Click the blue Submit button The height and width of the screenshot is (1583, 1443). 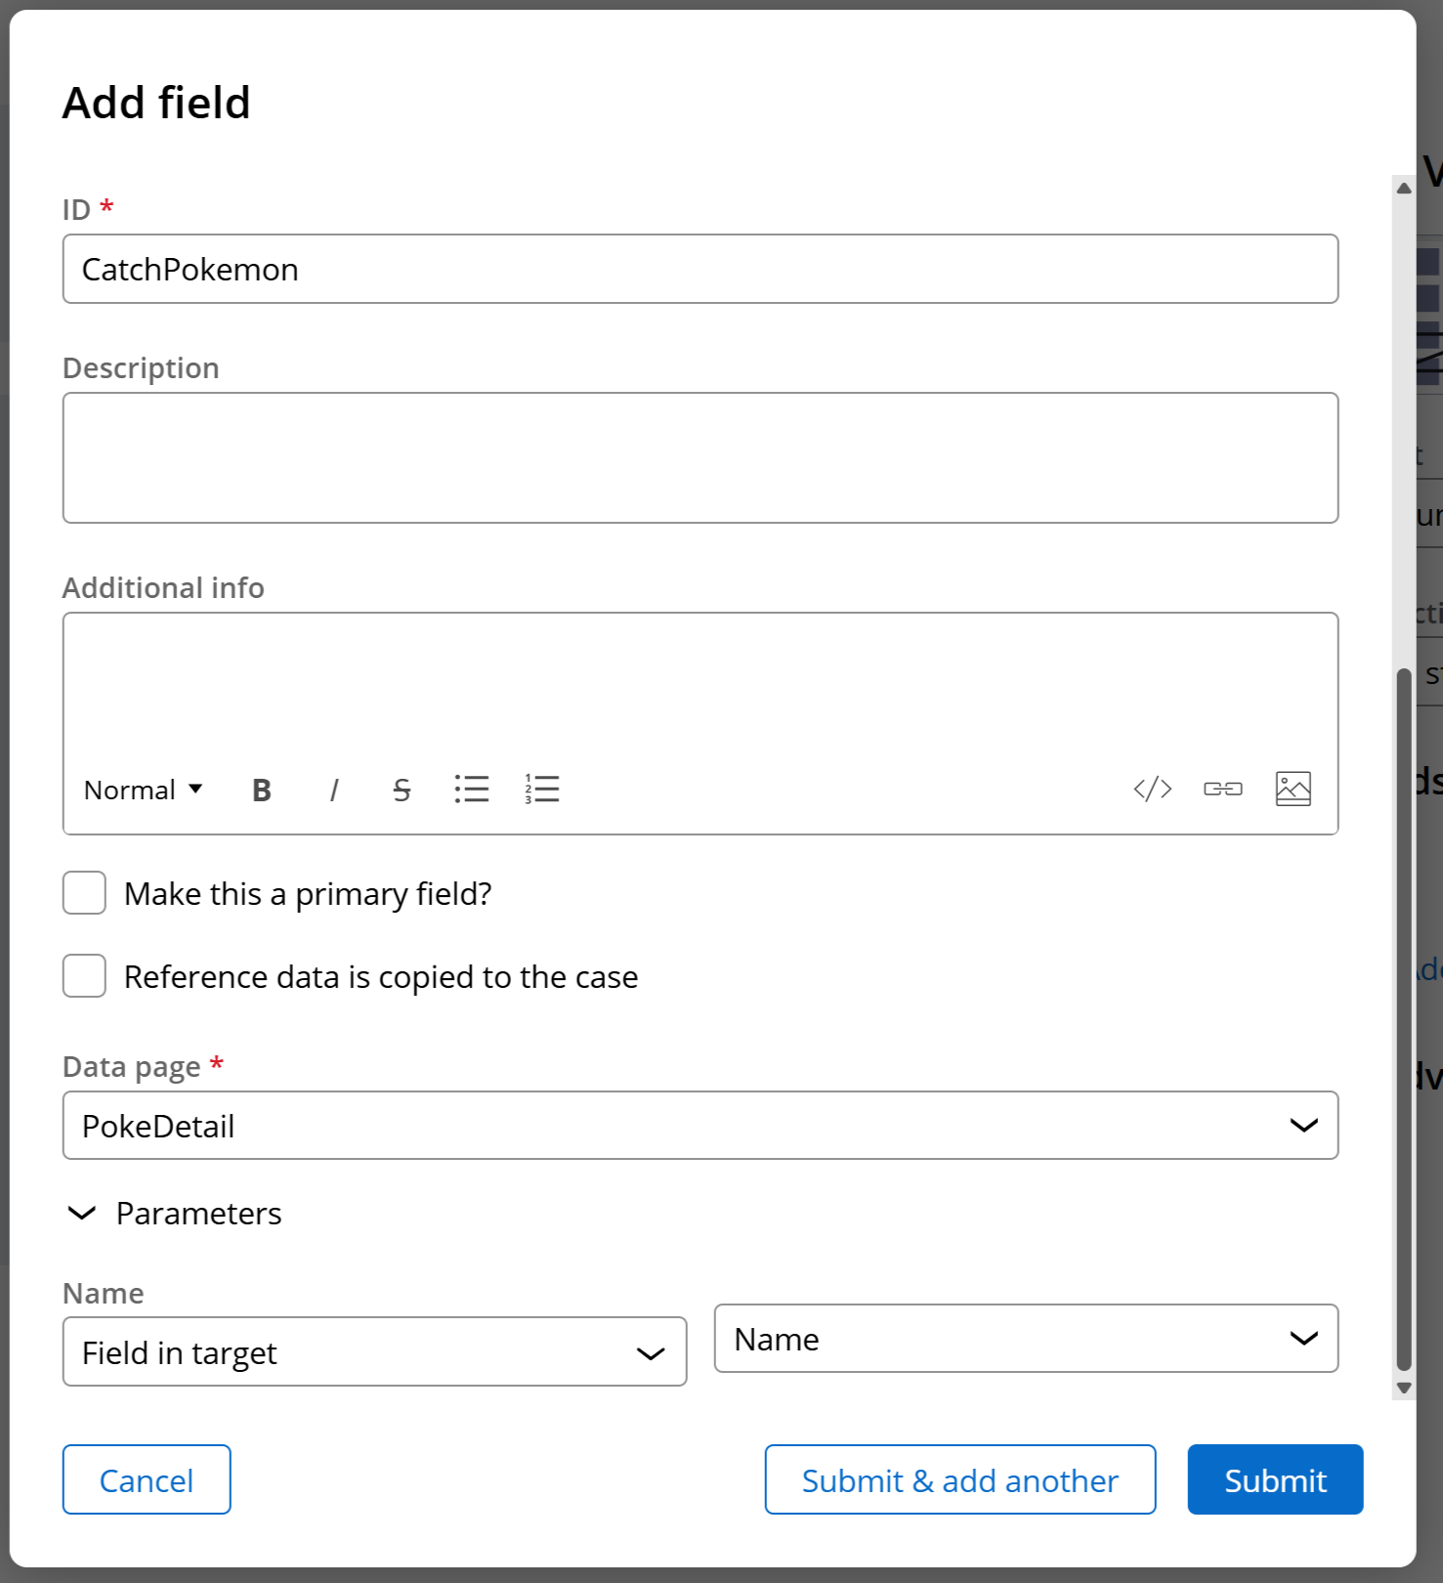(x=1275, y=1480)
